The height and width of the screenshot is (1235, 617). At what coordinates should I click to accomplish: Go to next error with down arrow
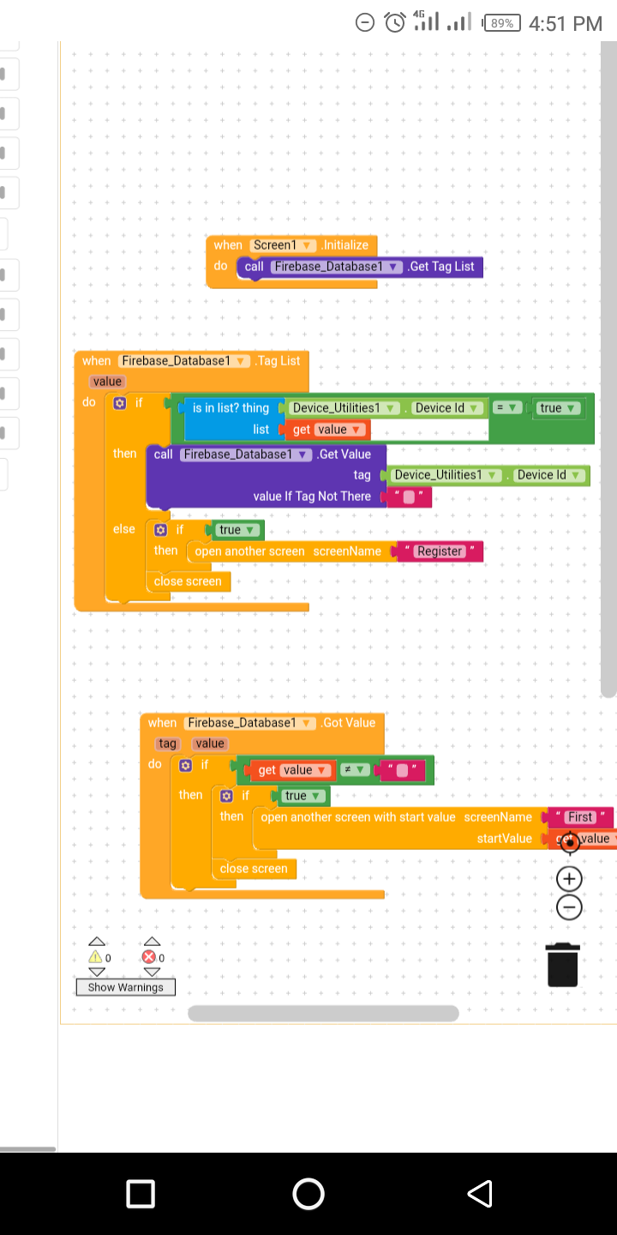152,973
